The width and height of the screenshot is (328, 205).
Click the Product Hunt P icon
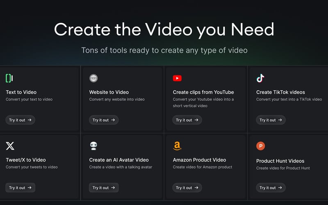pyautogui.click(x=261, y=146)
